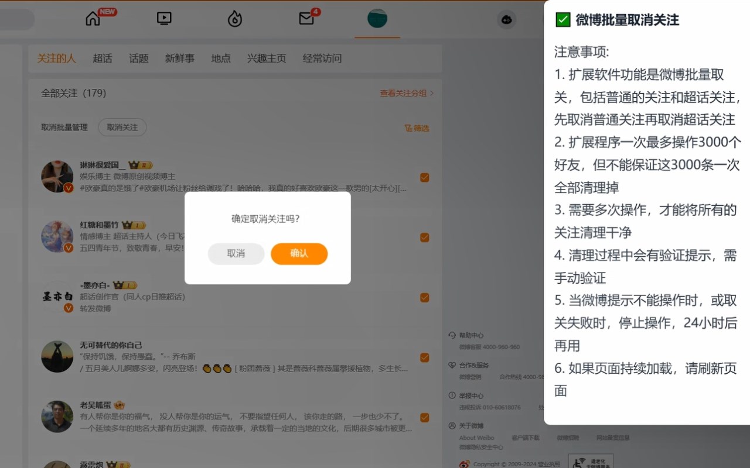
Task: Open avatar of 琳琳很爱国_
Action: click(57, 177)
